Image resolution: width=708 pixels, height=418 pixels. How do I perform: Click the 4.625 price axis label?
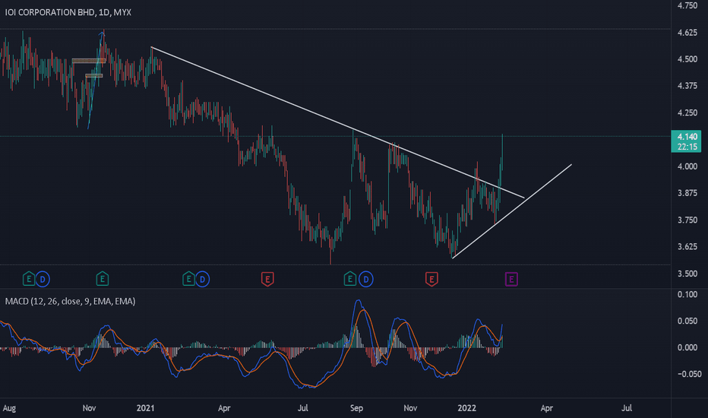[687, 33]
